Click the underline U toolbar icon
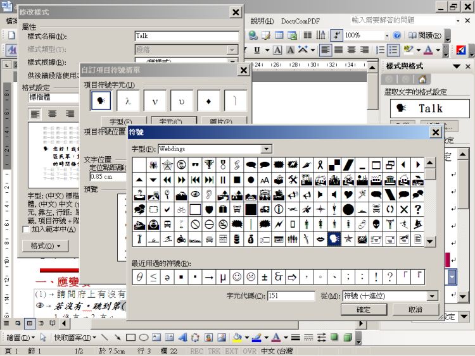Image resolution: width=475 pixels, height=356 pixels. (x=257, y=50)
